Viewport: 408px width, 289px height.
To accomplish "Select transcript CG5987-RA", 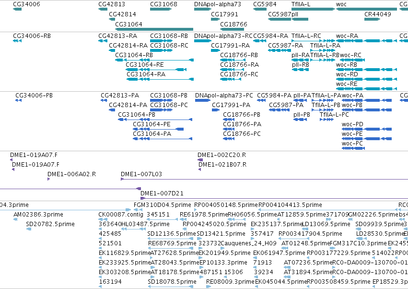I will tap(280, 50).
